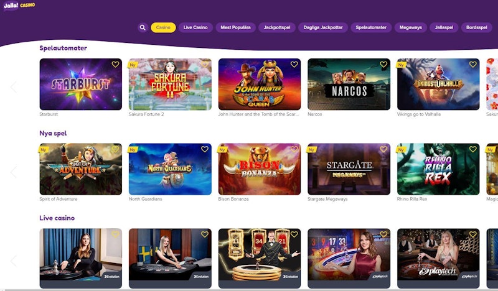Open the Jalla! Casino logo home

[x=19, y=6]
